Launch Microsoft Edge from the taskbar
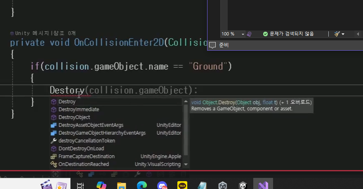The height and width of the screenshot is (189, 363). [x=141, y=185]
